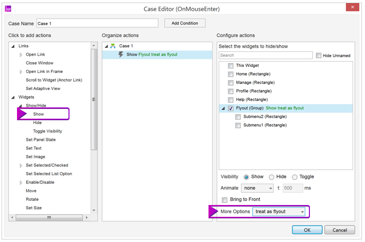The image size is (365, 242).
Task: Select Toggle Visibility action
Action: click(47, 131)
